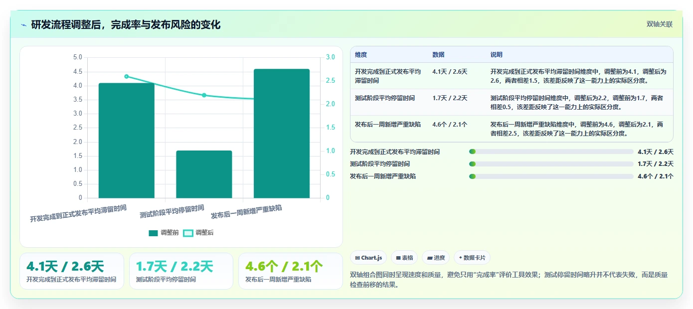
Task: Click the caption under the 4.1天 / 2.6天 card
Action: tap(71, 280)
